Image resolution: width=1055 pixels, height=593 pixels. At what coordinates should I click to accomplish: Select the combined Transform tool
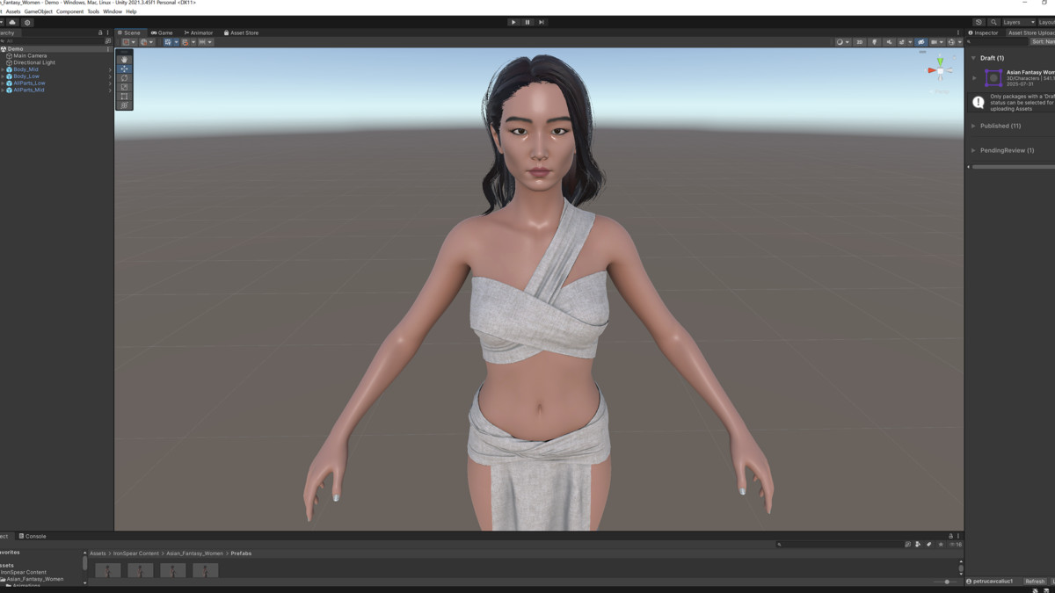pyautogui.click(x=124, y=105)
